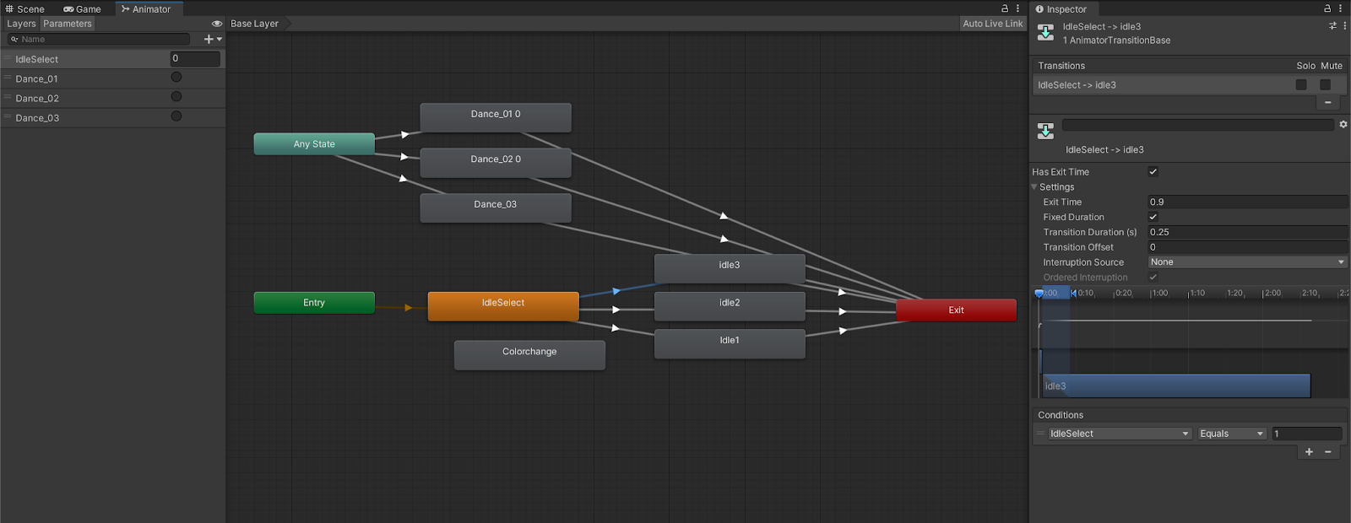Collapse the Settings section
Screen dimensions: 1351x523
(x=1034, y=187)
